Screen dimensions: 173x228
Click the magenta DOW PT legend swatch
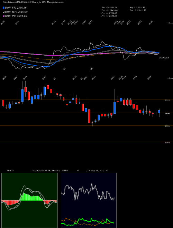click(x=3, y=16)
